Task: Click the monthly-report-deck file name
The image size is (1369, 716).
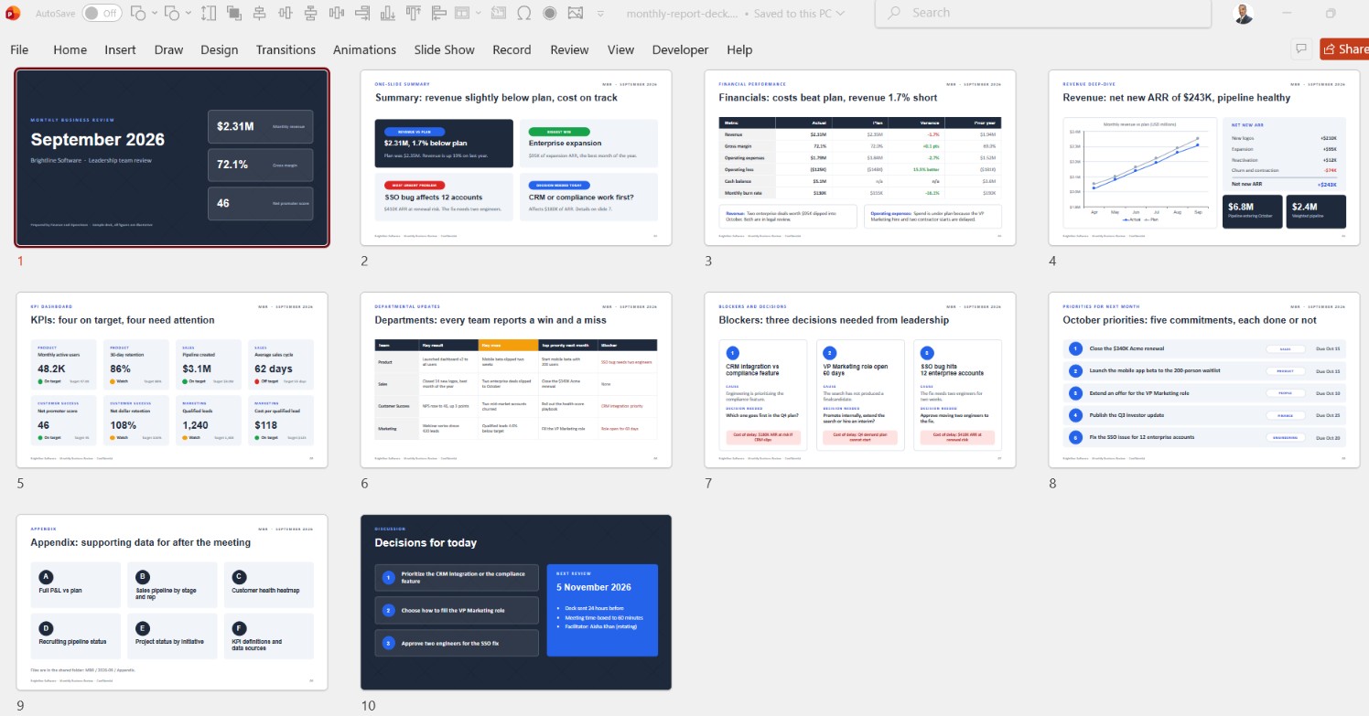Action: tap(683, 14)
